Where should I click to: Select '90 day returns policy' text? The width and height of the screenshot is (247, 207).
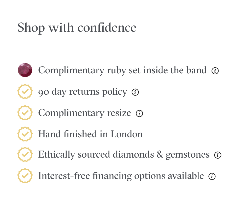[83, 92]
